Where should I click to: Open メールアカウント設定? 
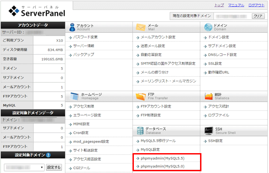pyautogui.click(x=158, y=37)
